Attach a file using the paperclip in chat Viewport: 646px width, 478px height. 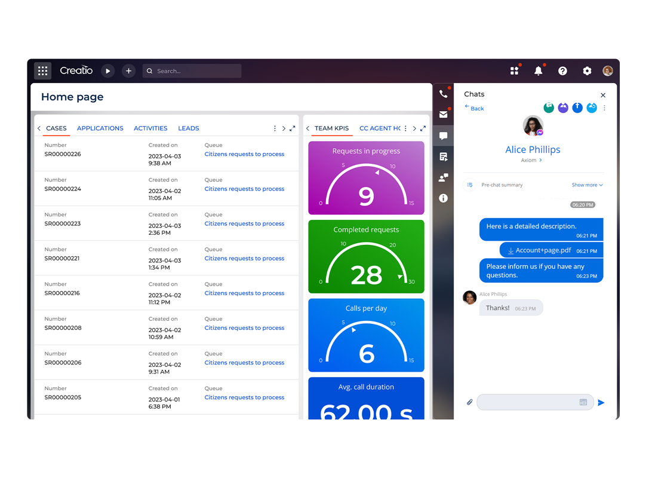coord(469,402)
